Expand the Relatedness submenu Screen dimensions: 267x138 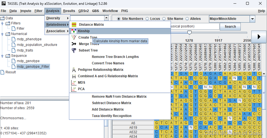(x=57, y=25)
